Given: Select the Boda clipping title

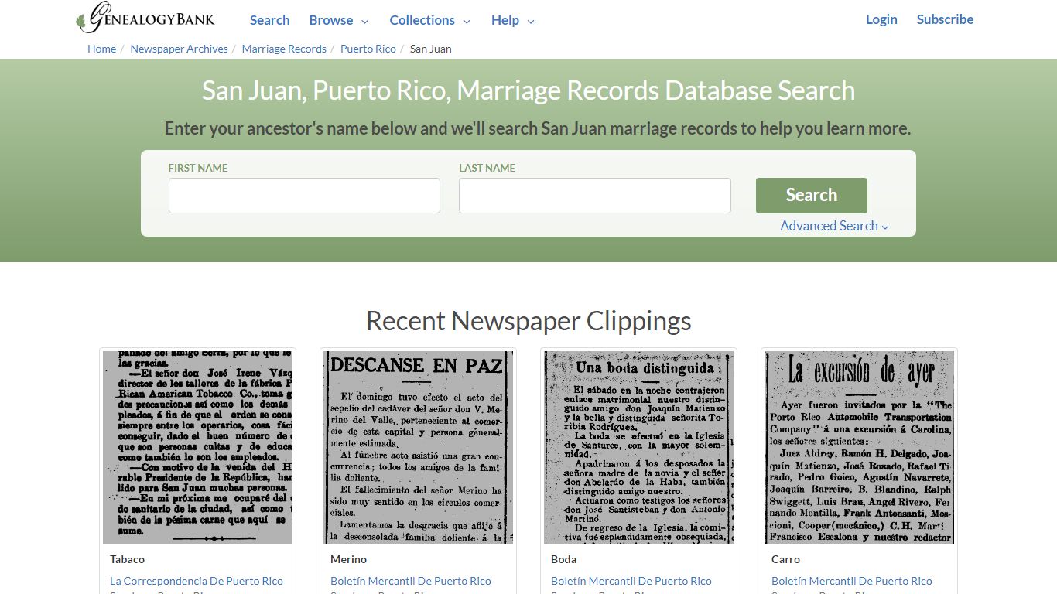Looking at the screenshot, I should tap(563, 559).
